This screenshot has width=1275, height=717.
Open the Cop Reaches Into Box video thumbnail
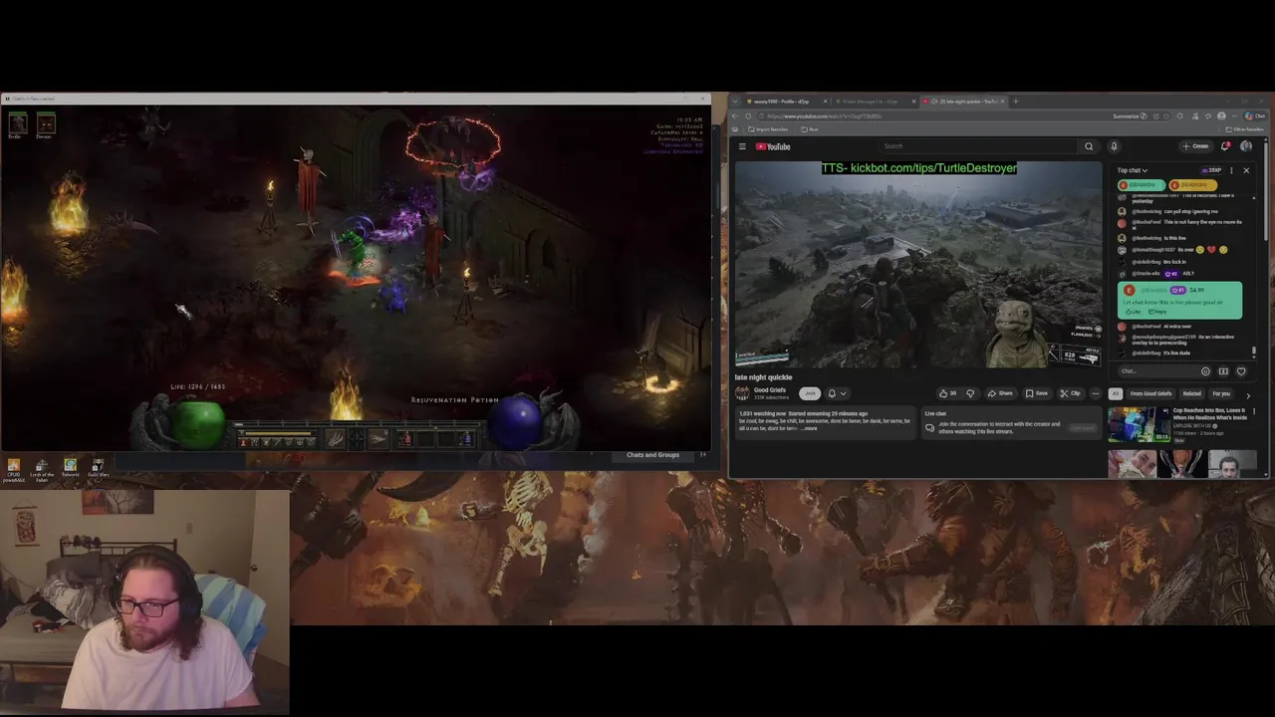click(1139, 424)
